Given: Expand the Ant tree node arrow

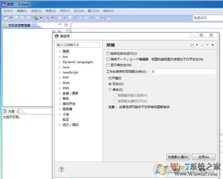Looking at the screenshot, I should click(60, 57).
